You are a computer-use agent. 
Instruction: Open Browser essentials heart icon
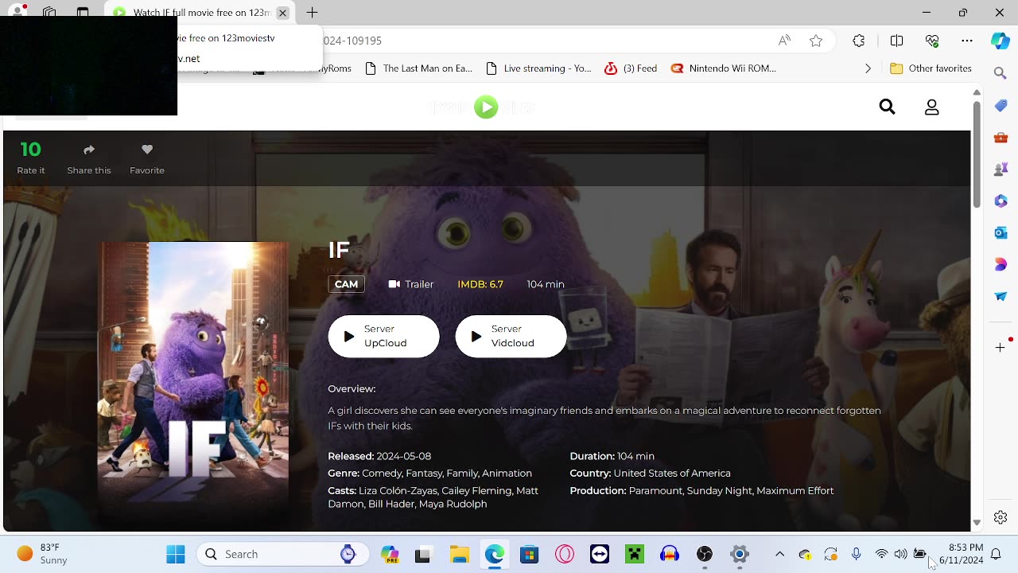[933, 41]
